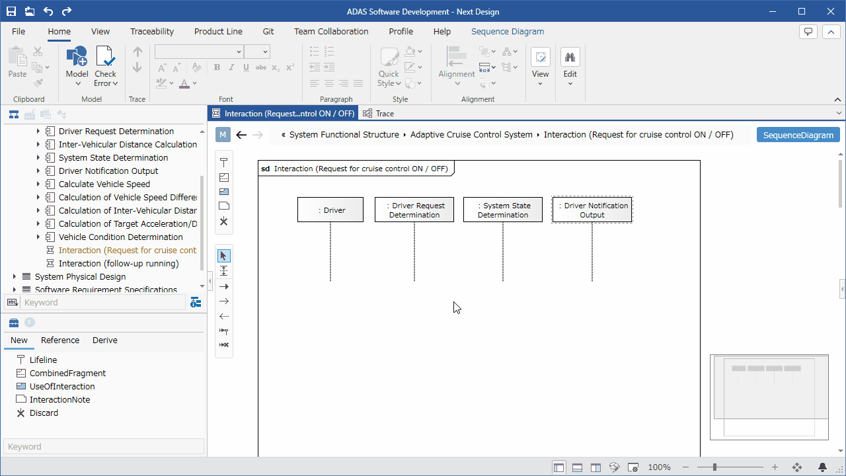
Task: Select the Discard X tool in the diagram toolbar
Action: [224, 221]
